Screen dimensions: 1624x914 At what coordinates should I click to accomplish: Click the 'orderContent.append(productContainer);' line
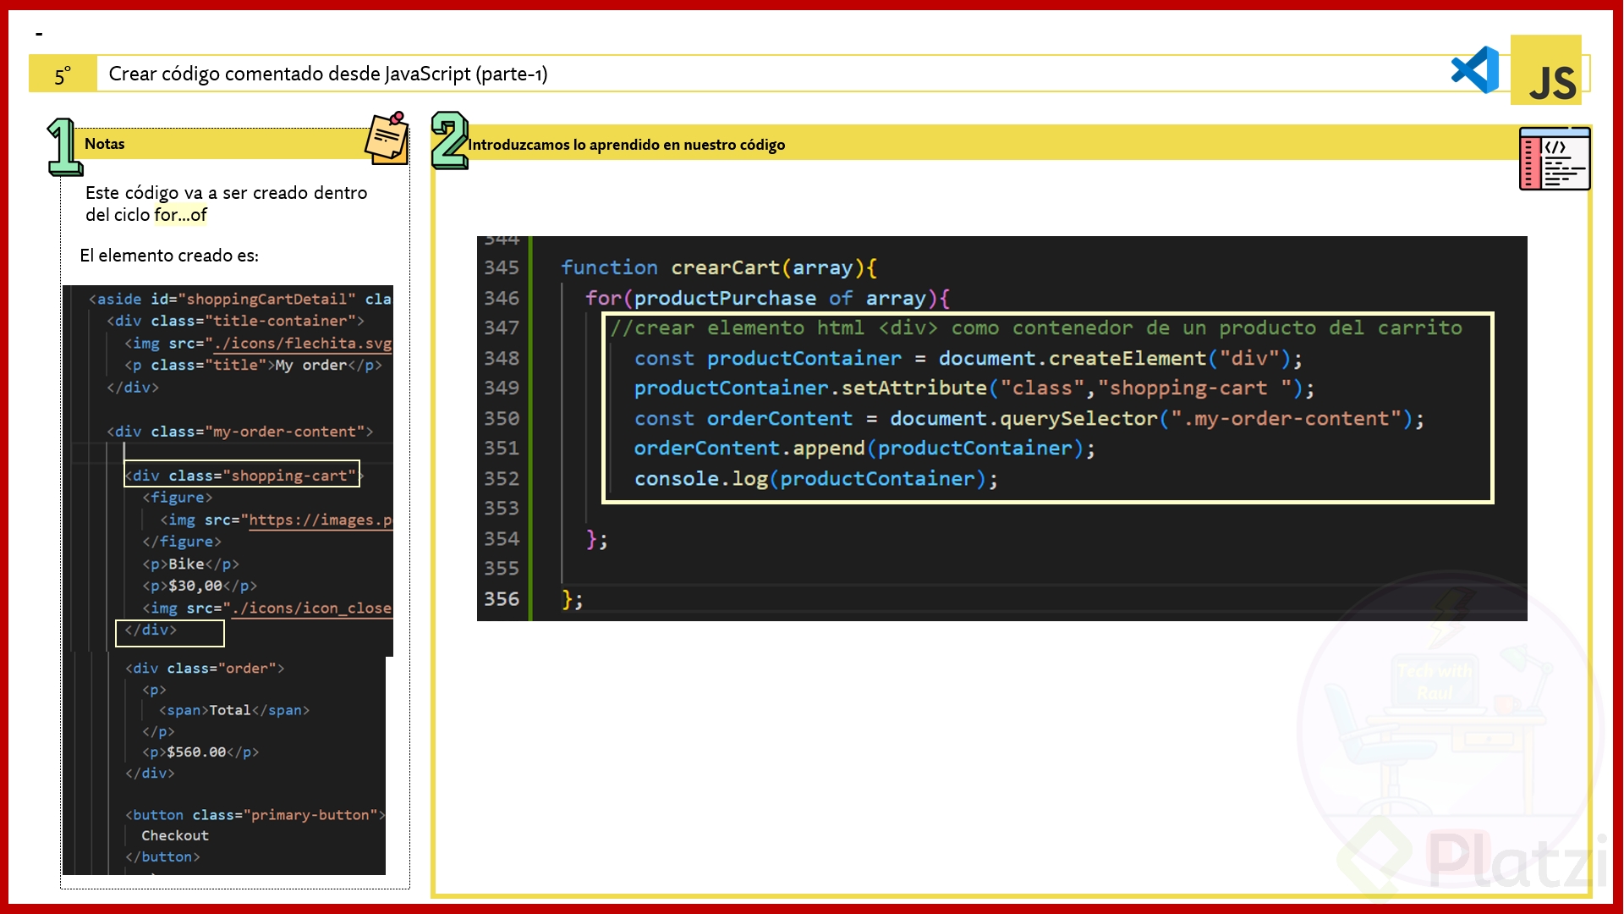click(864, 449)
